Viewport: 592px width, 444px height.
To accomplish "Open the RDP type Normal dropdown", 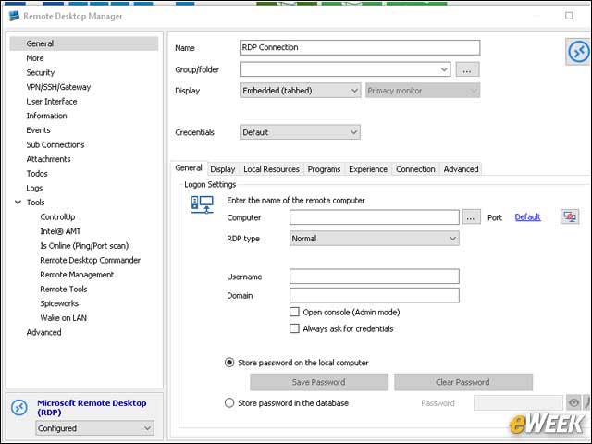I will (375, 239).
